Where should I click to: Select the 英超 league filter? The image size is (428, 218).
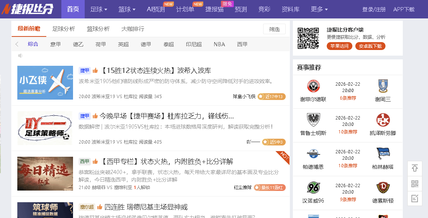point(123,44)
